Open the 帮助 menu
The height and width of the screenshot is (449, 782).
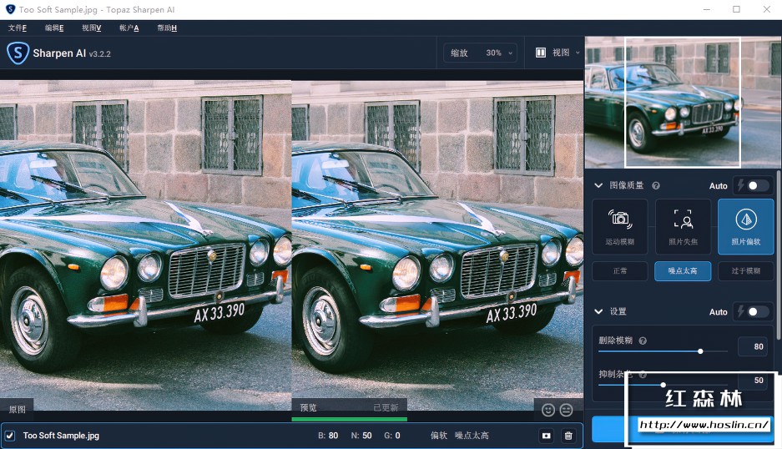pyautogui.click(x=167, y=28)
